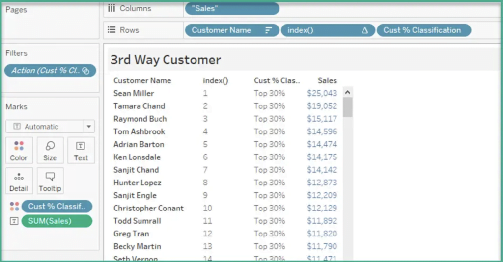Viewport: 503px width, 262px height.
Task: Click color dots icon beside Cust % Classif pill
Action: pos(14,207)
